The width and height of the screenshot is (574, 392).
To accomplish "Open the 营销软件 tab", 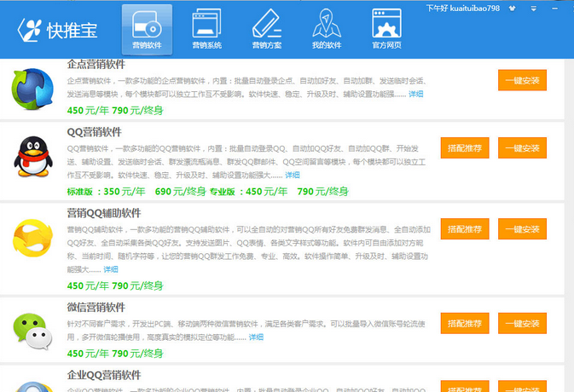I will tap(147, 30).
